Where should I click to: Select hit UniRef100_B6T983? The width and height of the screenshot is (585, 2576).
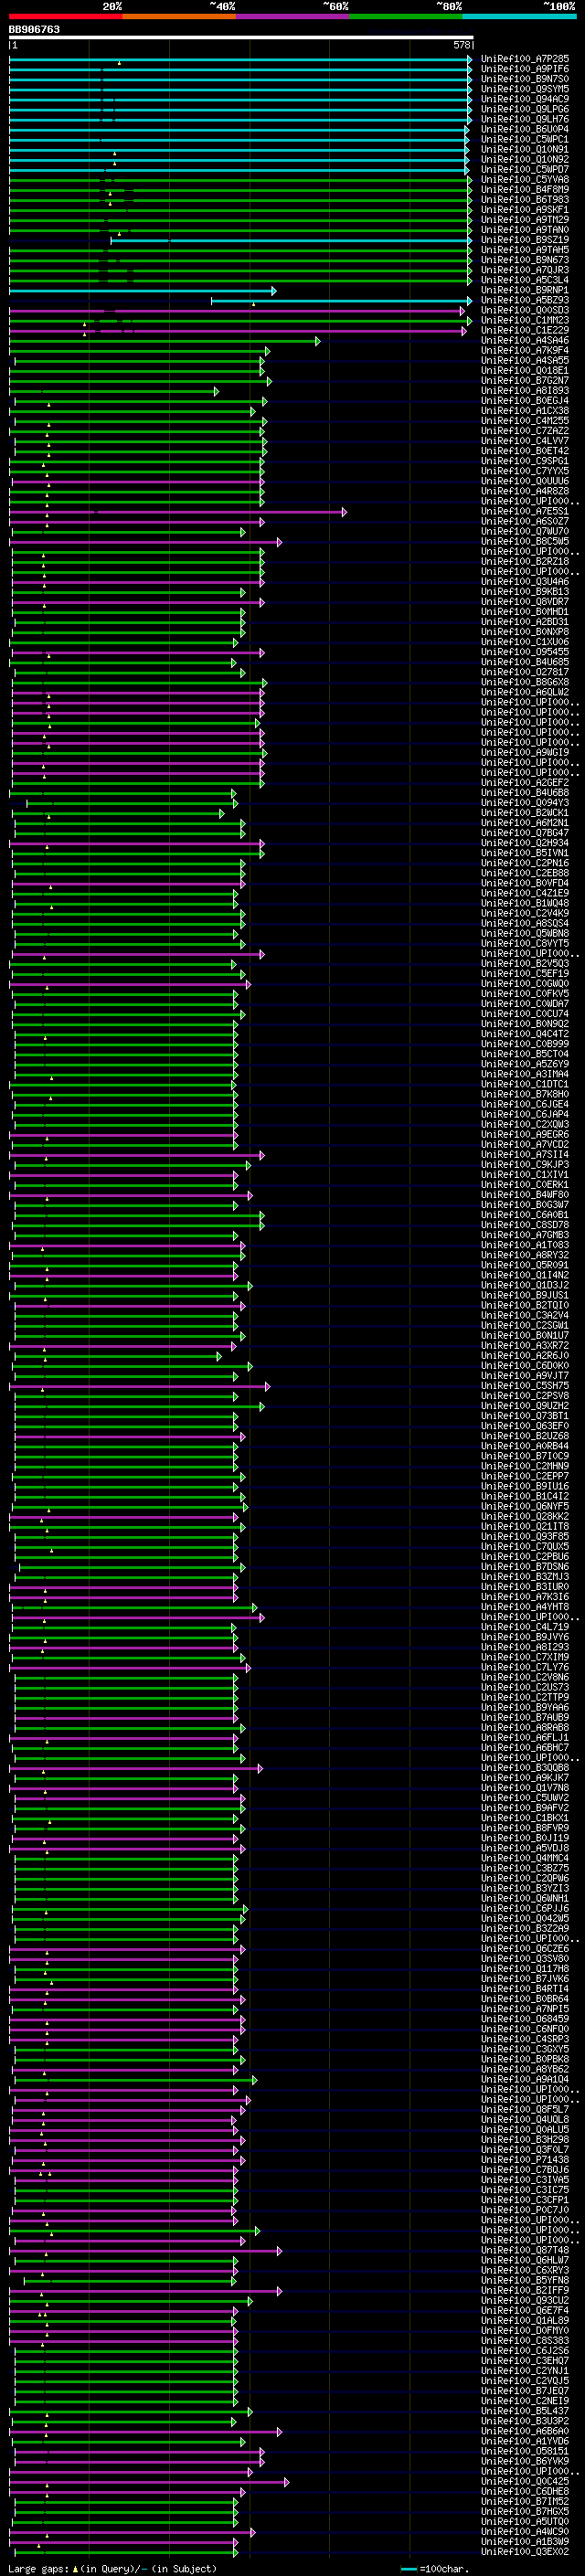point(525,199)
